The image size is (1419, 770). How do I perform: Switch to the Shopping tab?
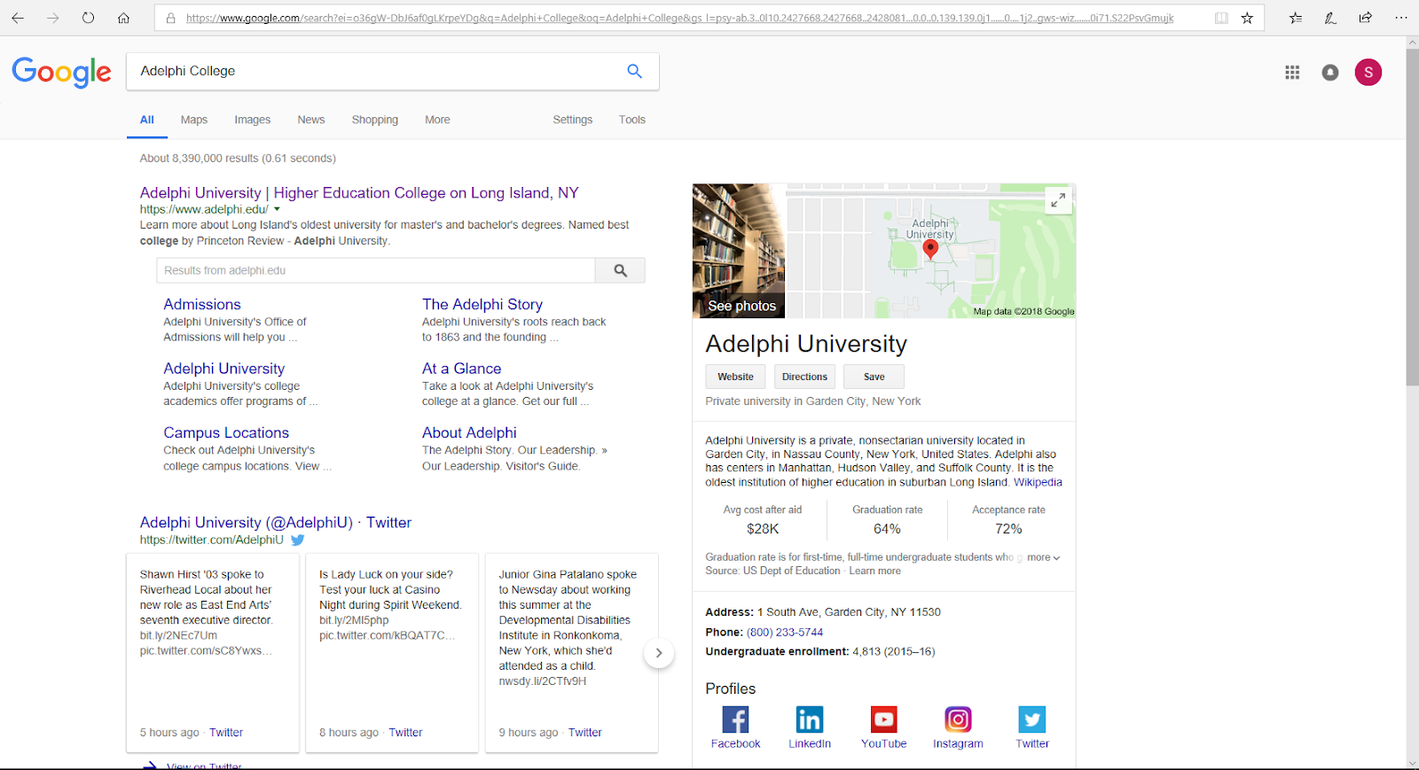375,120
